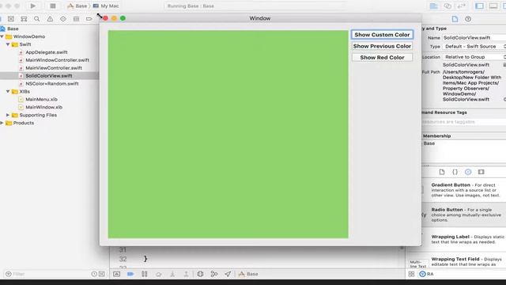Select the Code Snippet library braces icon
Screen dimensions: 506x285
(455, 172)
